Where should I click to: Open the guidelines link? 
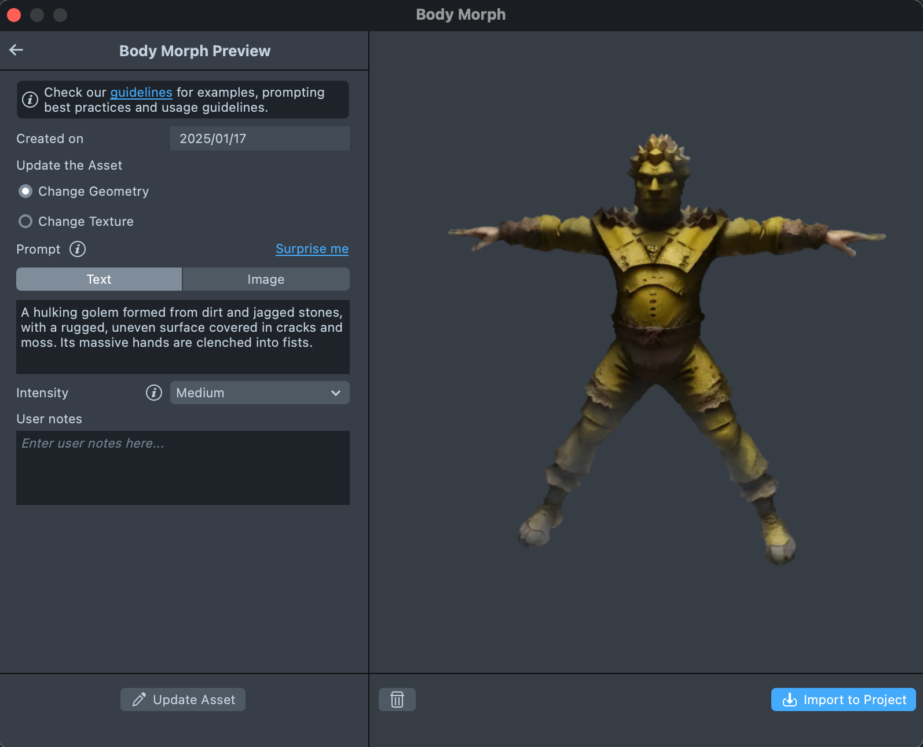point(141,93)
